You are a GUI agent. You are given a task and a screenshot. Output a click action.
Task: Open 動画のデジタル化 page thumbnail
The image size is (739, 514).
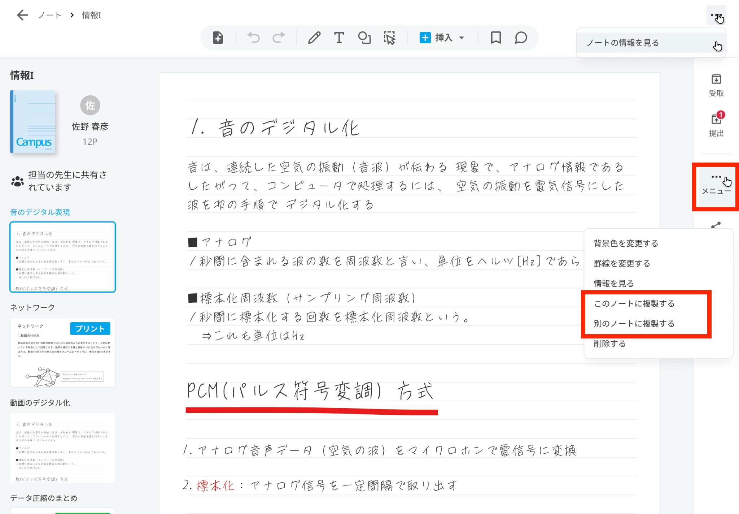click(x=63, y=448)
